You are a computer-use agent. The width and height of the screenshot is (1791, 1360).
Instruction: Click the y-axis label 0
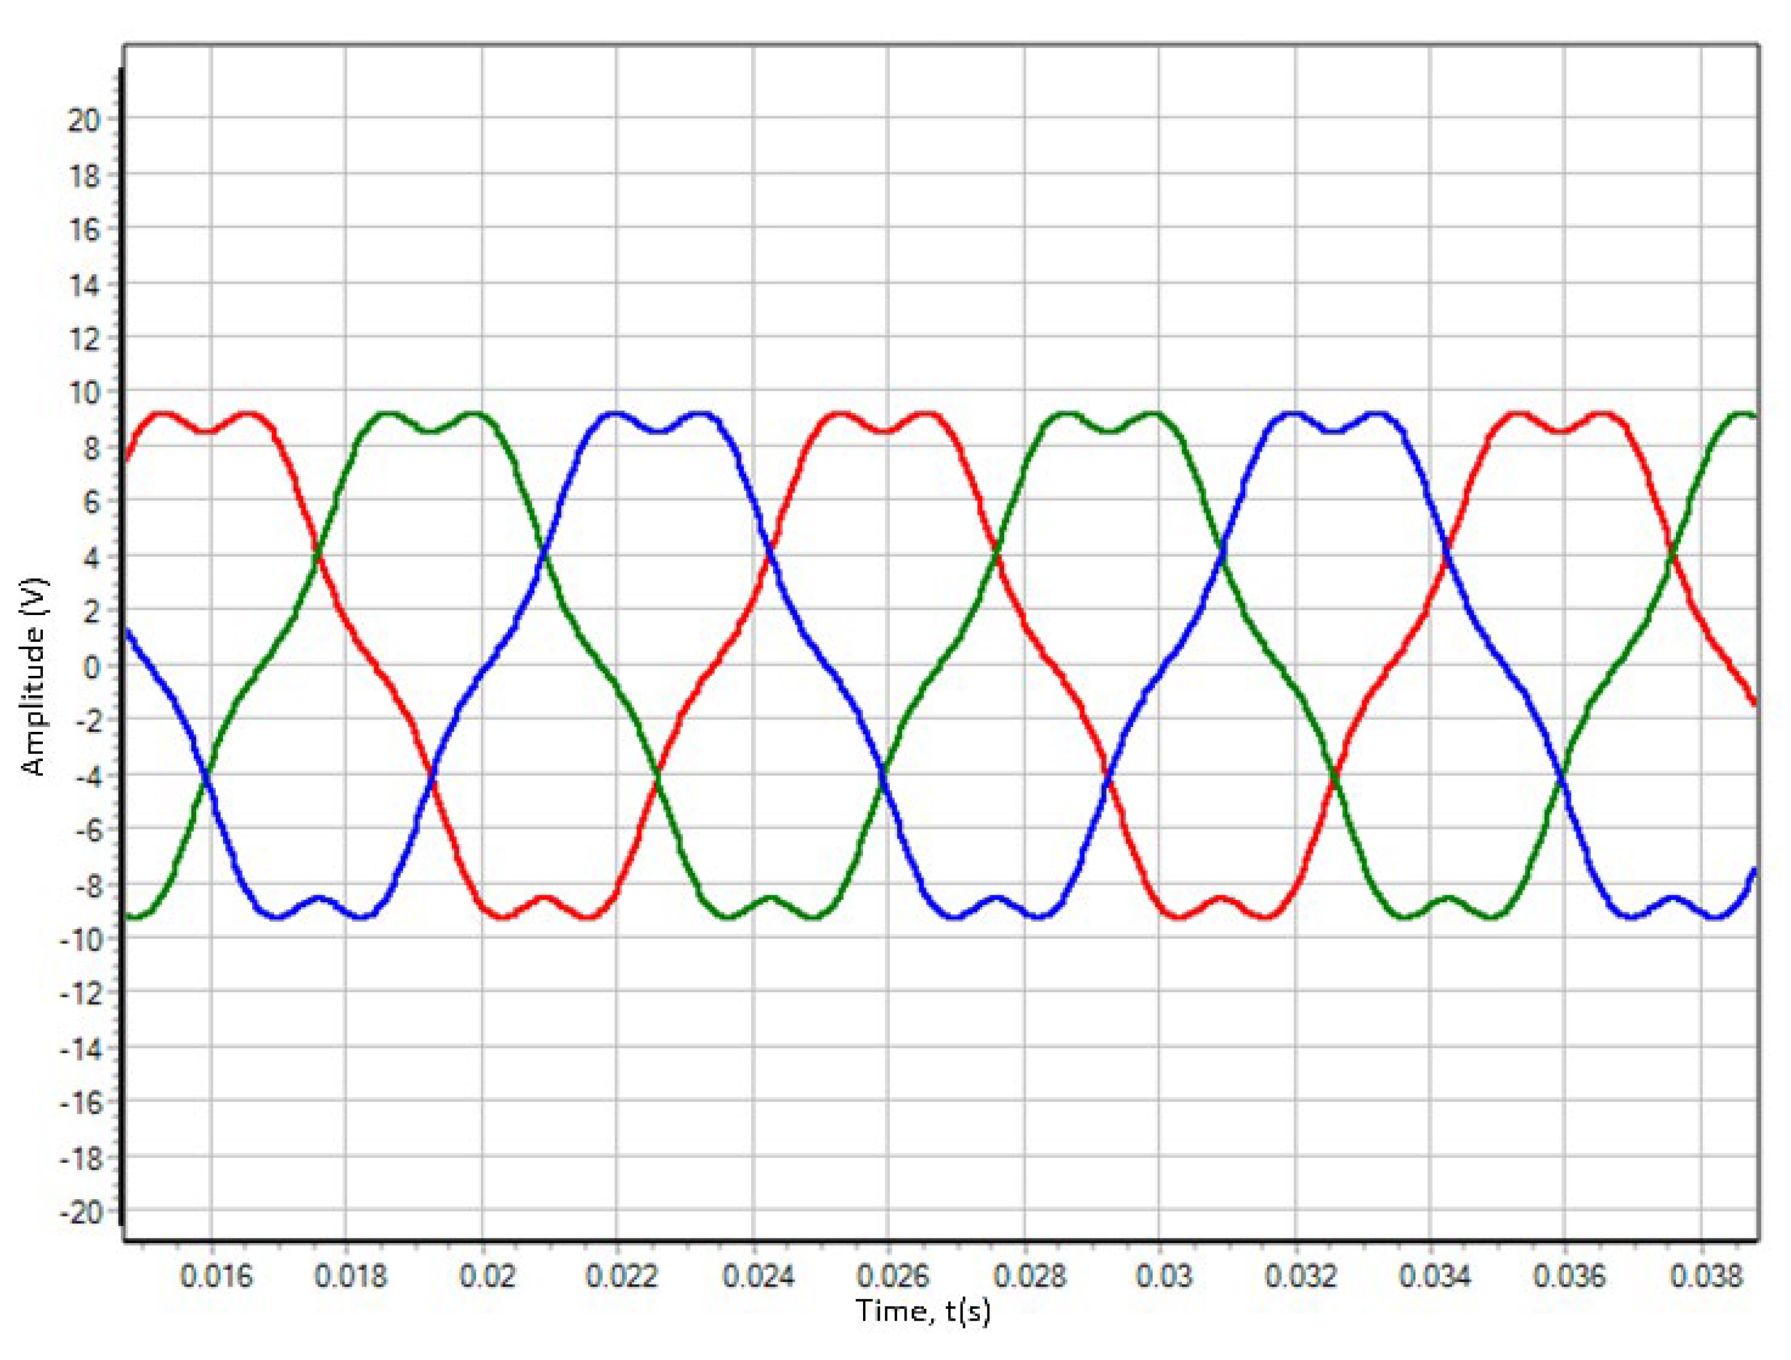92,667
